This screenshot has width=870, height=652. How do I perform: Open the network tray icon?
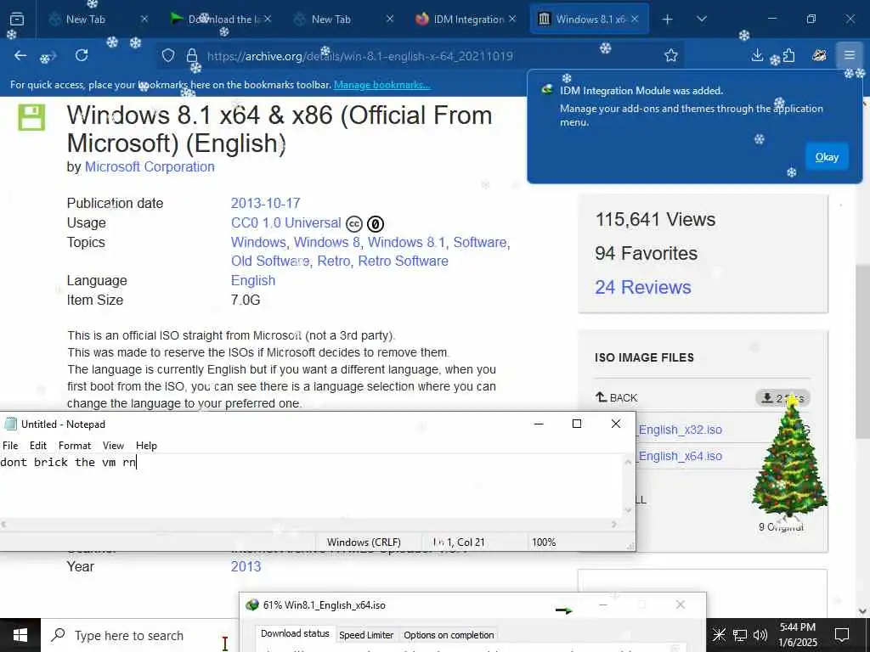point(740,635)
